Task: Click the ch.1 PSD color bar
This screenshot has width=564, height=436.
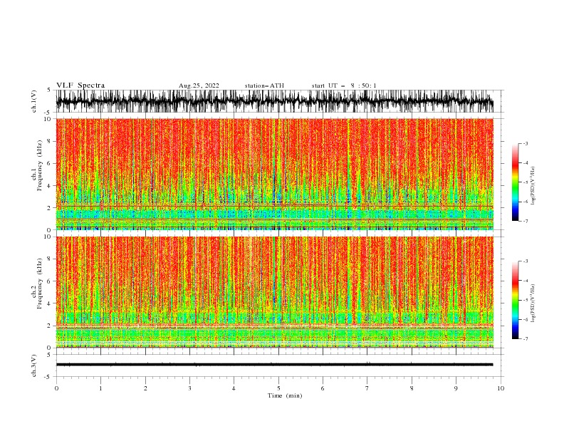Action: pos(516,182)
